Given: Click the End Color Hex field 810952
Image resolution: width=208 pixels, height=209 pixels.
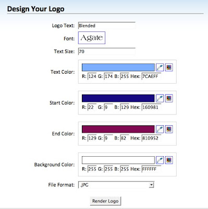Looking at the screenshot, I should click(x=151, y=138).
